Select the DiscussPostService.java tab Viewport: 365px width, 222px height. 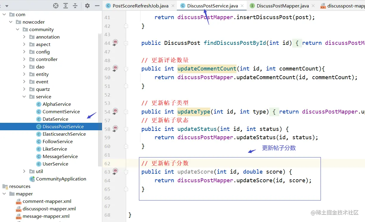click(213, 6)
